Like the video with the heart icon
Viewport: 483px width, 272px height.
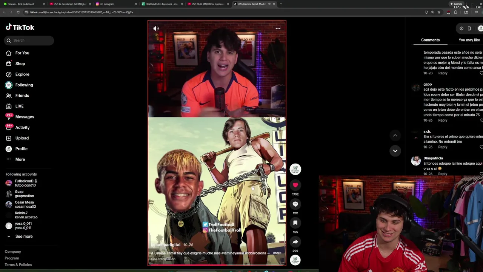point(295,185)
